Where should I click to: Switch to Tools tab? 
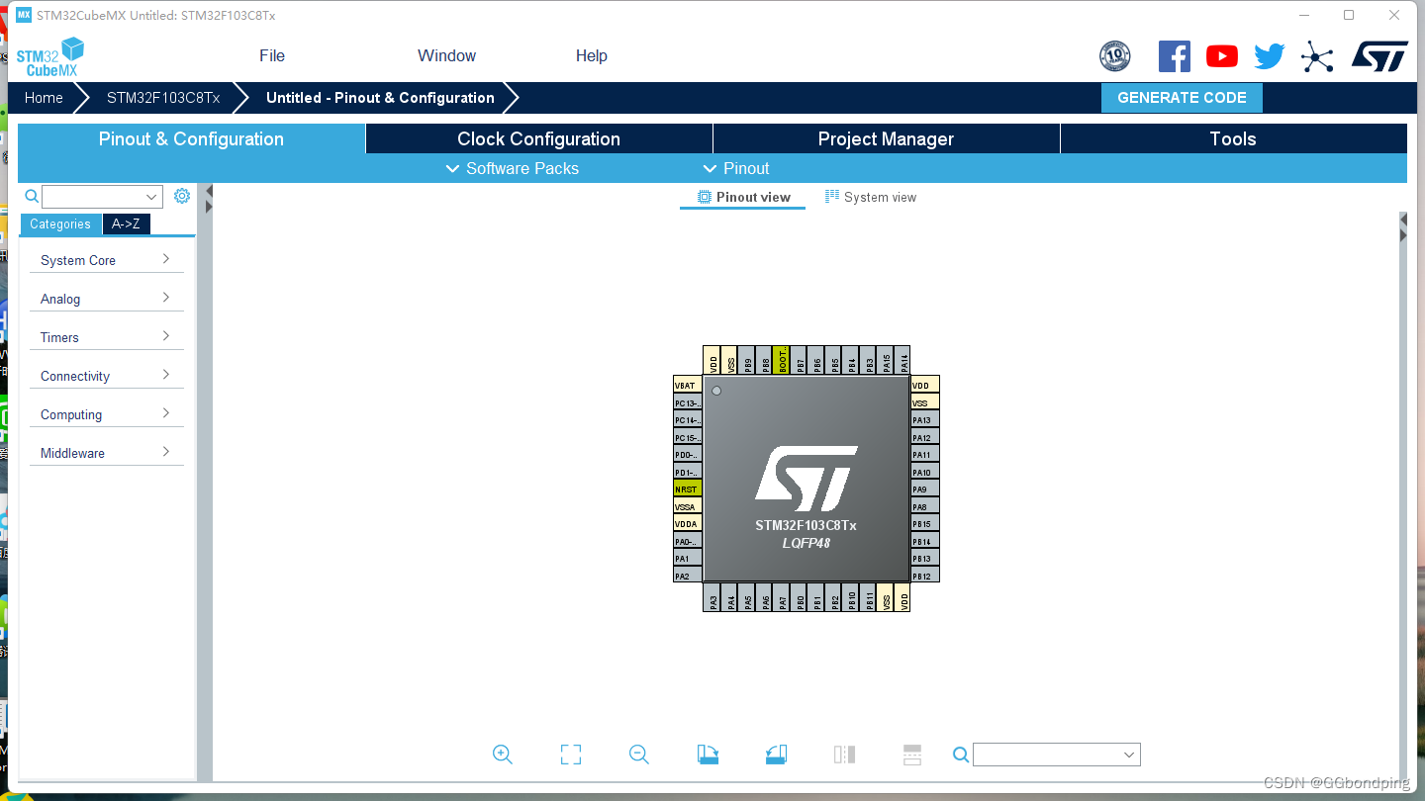click(x=1234, y=138)
